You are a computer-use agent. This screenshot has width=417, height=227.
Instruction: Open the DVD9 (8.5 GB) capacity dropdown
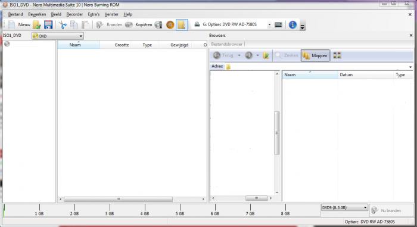[x=344, y=207]
